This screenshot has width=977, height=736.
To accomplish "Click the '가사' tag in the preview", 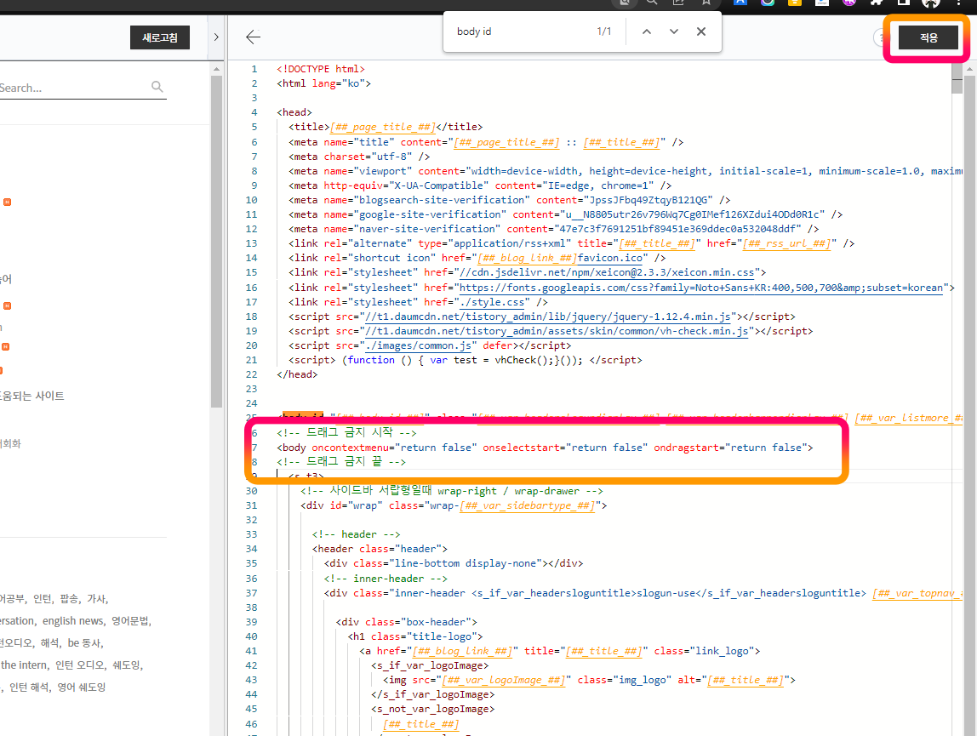I will pos(96,599).
